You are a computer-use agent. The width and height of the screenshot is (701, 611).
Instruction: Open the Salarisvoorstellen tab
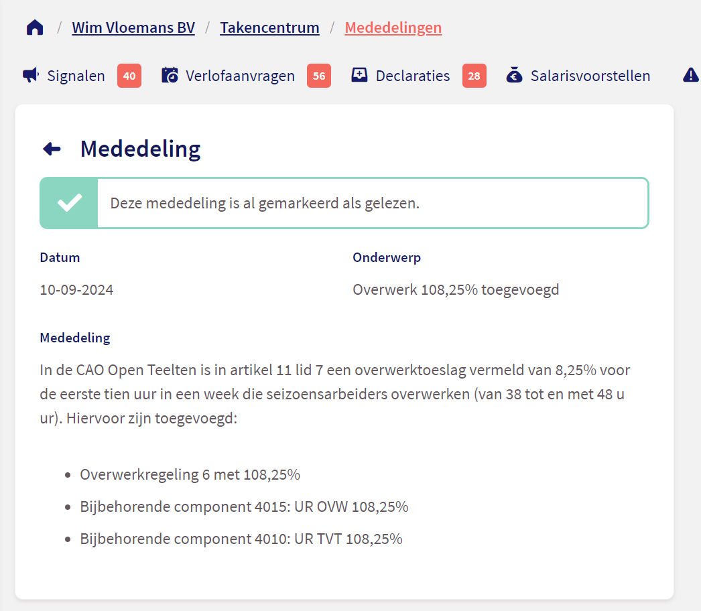(590, 76)
